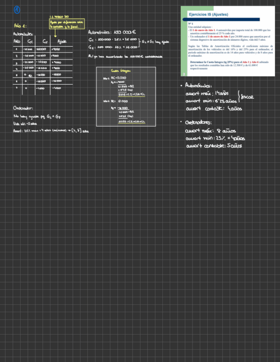Select the line "No hay ajuste pq Gc = Gf"

tap(37, 117)
